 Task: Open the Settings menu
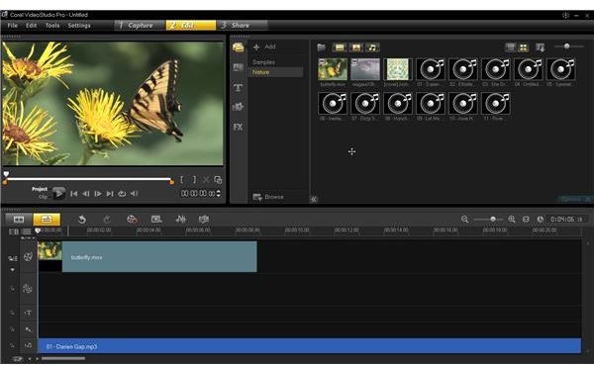coord(79,26)
